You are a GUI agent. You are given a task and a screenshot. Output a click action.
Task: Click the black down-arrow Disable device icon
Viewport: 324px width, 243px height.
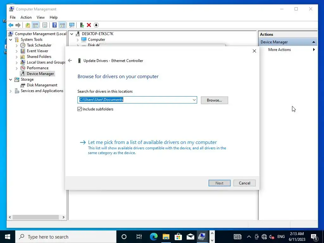click(96, 25)
